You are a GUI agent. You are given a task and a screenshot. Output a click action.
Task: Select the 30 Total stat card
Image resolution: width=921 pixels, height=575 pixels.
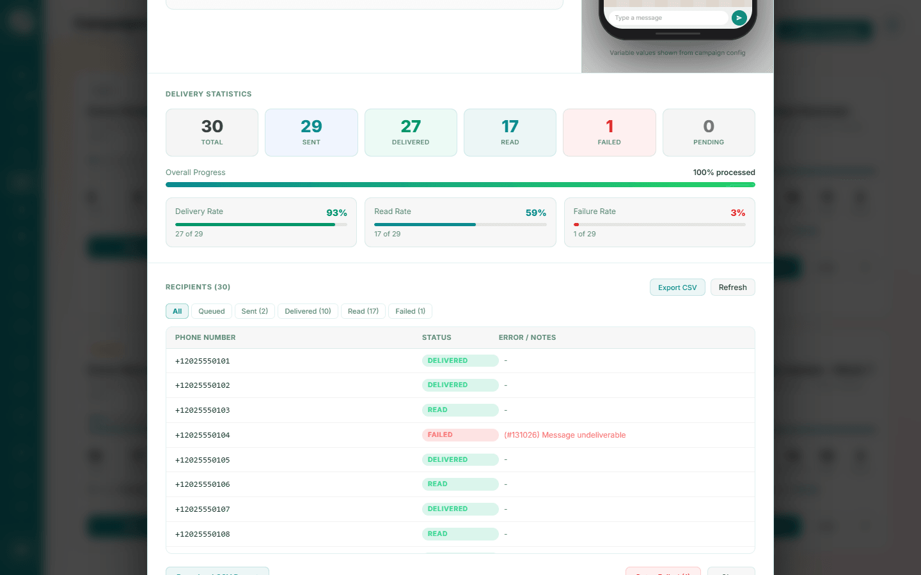[212, 132]
